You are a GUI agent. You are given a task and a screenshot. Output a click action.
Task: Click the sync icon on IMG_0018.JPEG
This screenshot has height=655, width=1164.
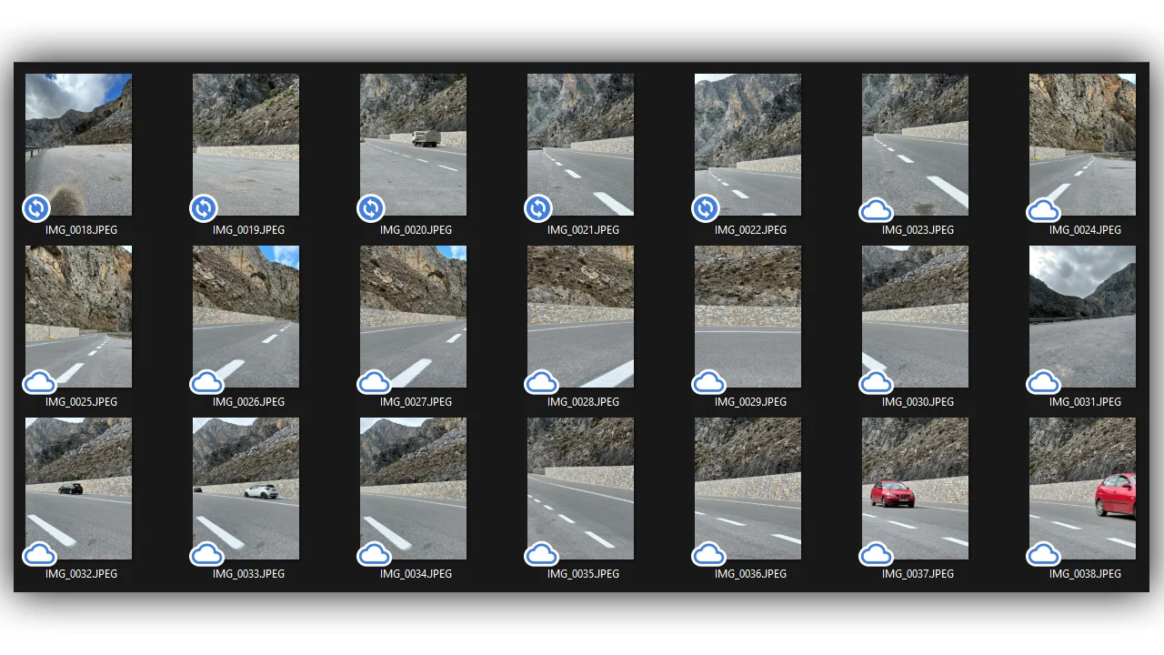[x=35, y=208]
